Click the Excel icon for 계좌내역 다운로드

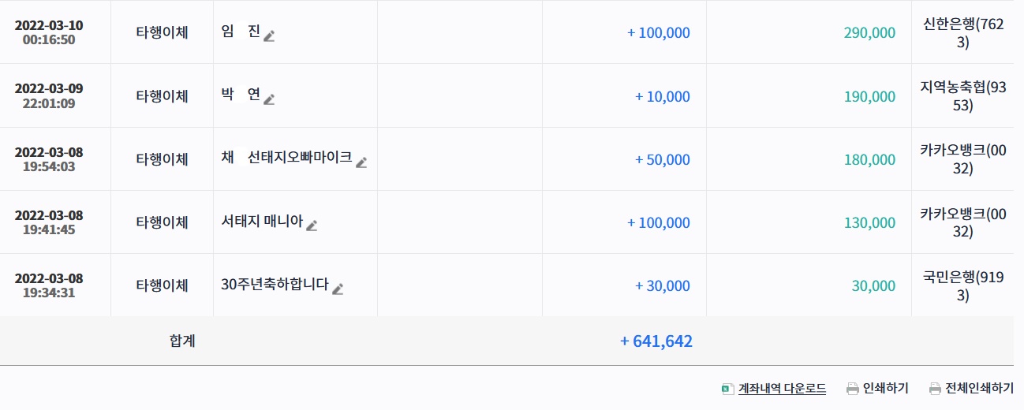point(727,389)
